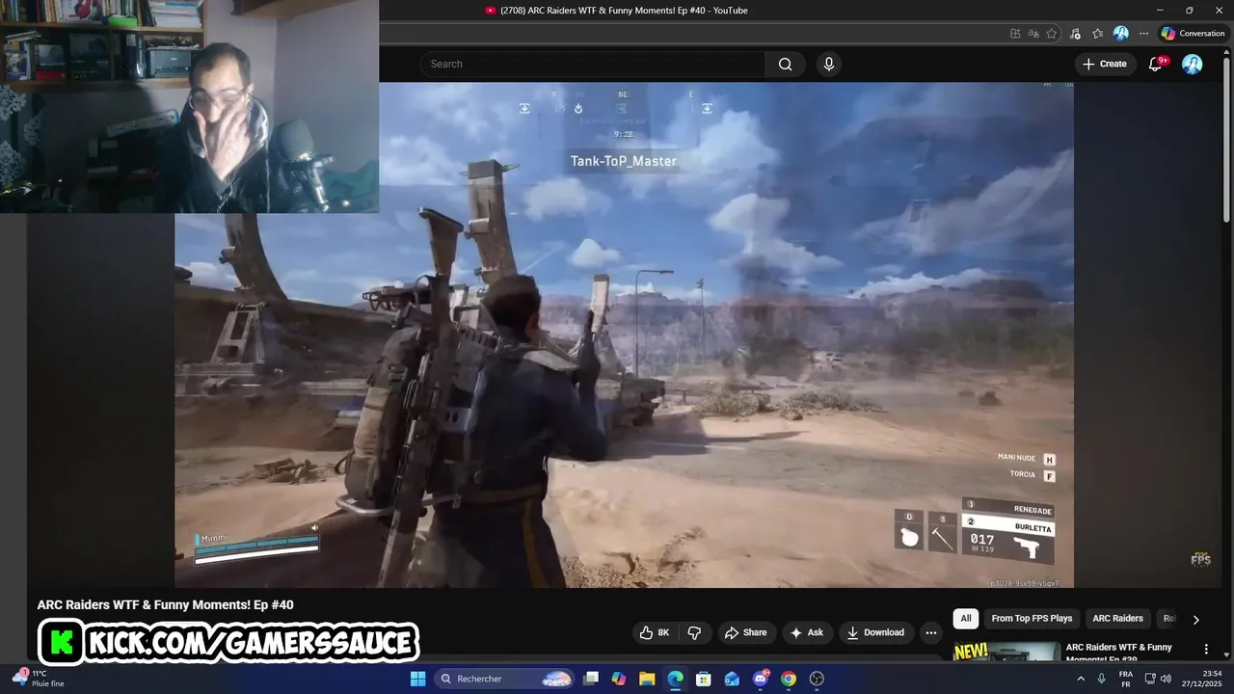Select the From Top FPS Plays chip
The image size is (1234, 694).
(x=1032, y=619)
